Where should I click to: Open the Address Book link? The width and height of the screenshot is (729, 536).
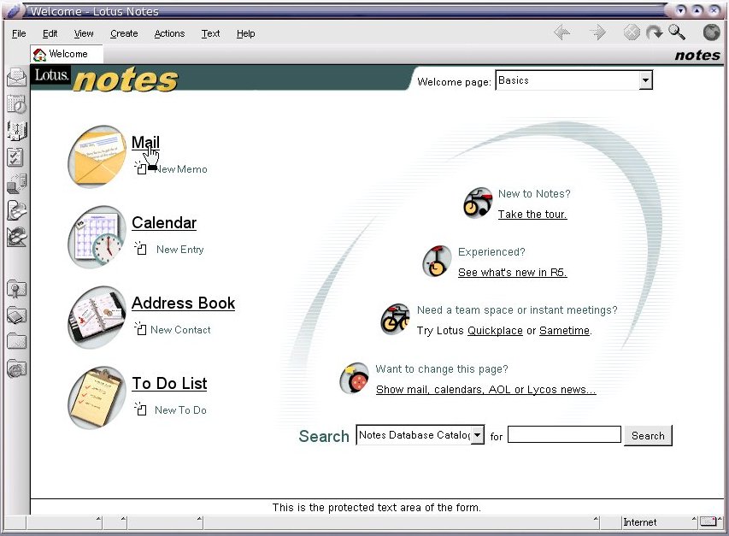pyautogui.click(x=183, y=303)
